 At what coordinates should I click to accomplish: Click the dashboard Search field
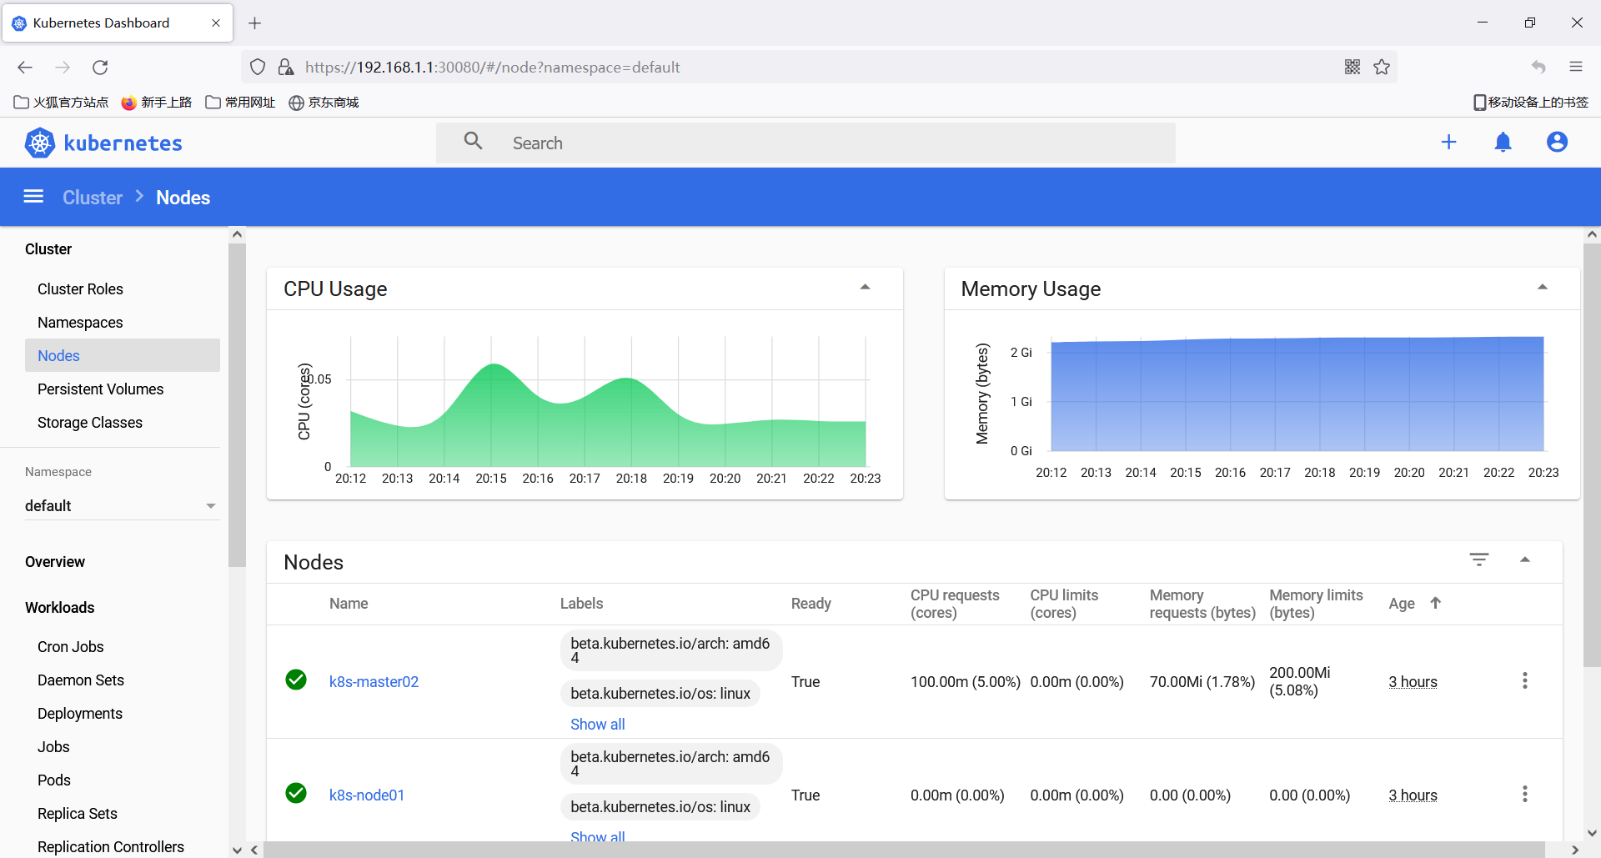click(806, 143)
